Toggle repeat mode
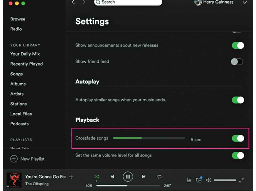 [159, 177]
